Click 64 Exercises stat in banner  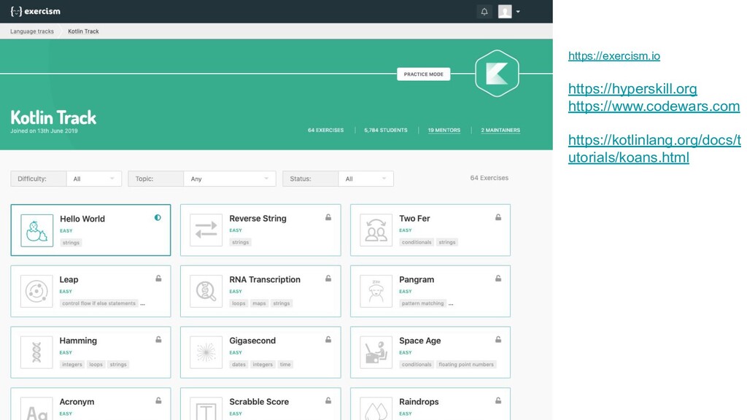click(325, 130)
